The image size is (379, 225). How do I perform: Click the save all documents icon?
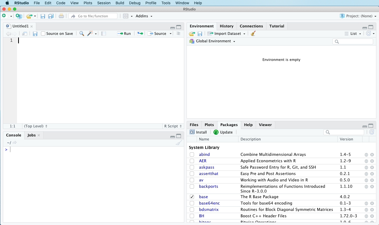pyautogui.click(x=51, y=16)
